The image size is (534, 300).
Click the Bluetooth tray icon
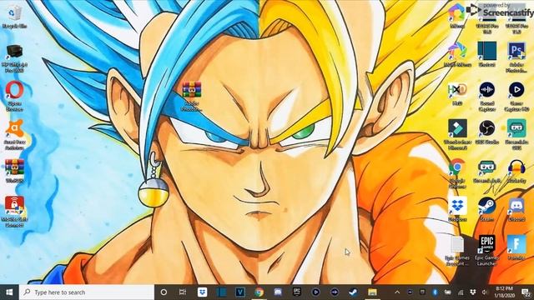435,292
